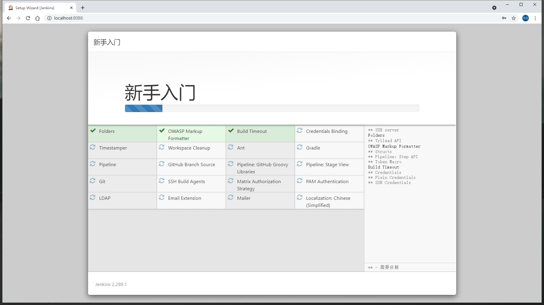The height and width of the screenshot is (305, 544).
Task: Click the browser forward arrow
Action: pyautogui.click(x=18, y=18)
